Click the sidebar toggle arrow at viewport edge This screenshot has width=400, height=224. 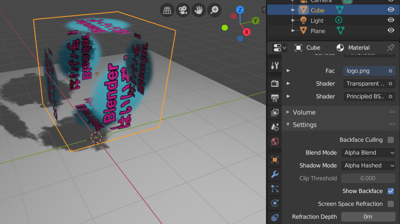264,10
